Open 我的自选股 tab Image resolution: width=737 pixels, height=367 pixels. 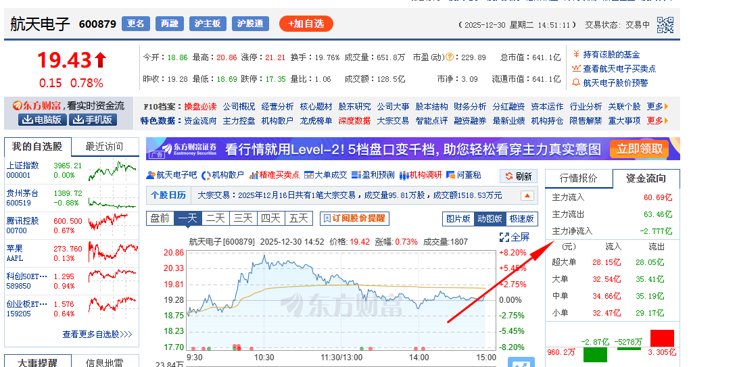click(x=37, y=147)
